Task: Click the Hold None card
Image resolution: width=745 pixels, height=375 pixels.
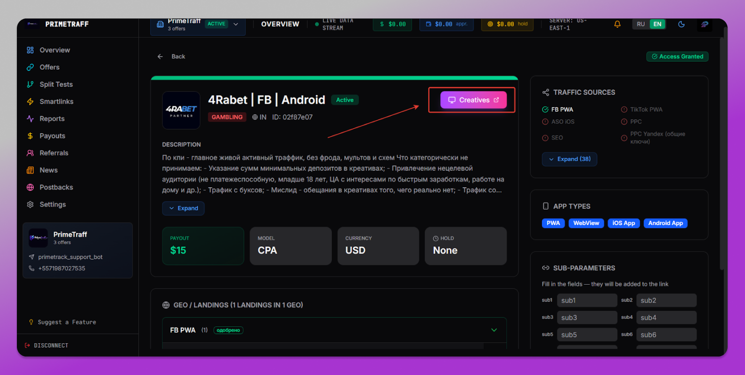Action: pos(466,246)
